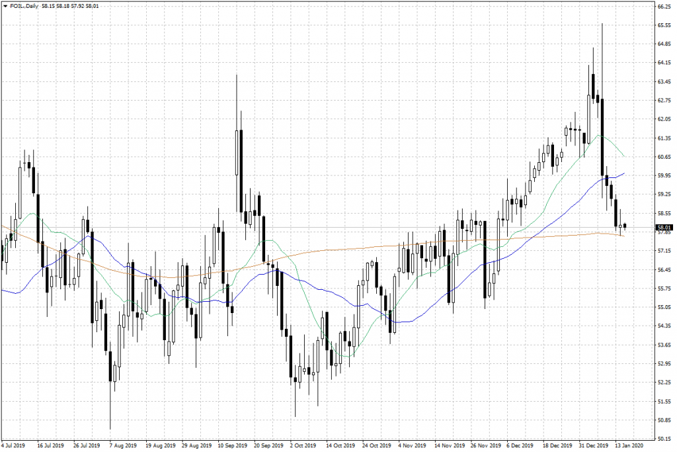The width and height of the screenshot is (677, 452).
Task: Click the 18 Dec 2019 date label
Action: pos(557,445)
